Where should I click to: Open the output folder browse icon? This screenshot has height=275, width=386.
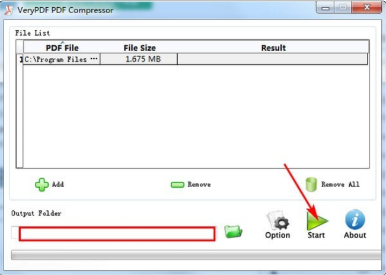pos(233,232)
